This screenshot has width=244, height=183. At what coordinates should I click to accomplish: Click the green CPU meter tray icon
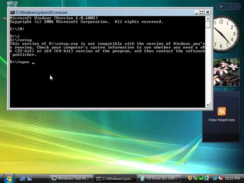(201, 178)
